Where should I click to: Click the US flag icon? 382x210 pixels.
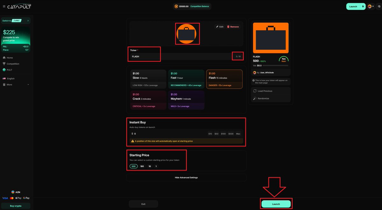coord(4,78)
